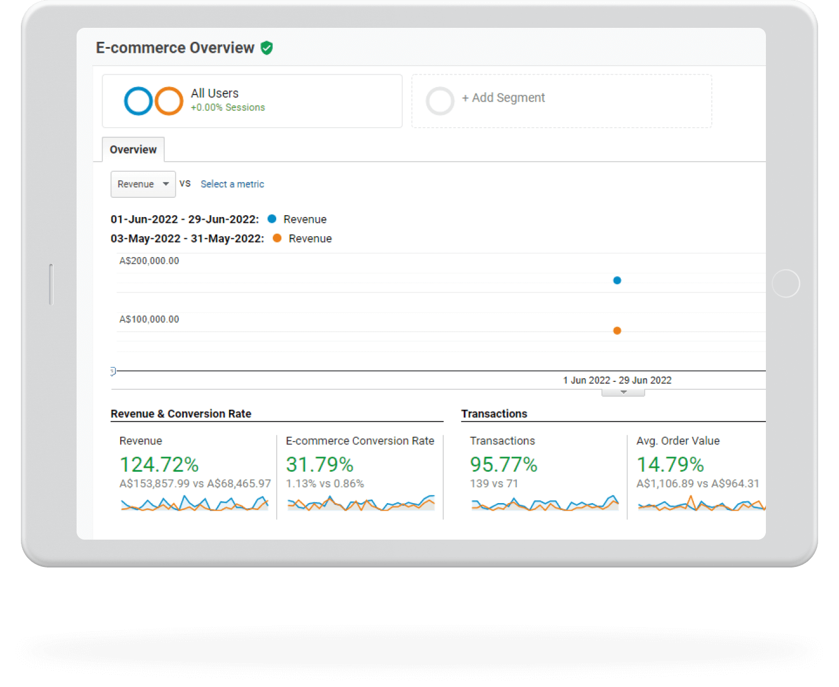Click the E-commerce Conversion Rate sparkline

tap(360, 503)
